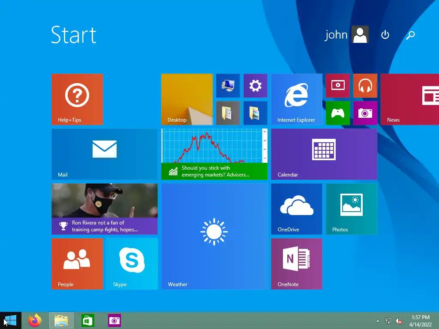
Task: Open the Weather tile
Action: (x=214, y=236)
